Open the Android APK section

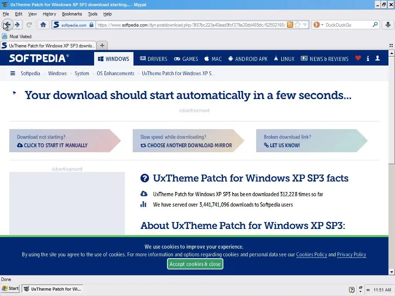click(248, 59)
